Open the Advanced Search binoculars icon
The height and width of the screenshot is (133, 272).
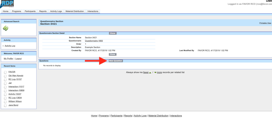point(6,28)
